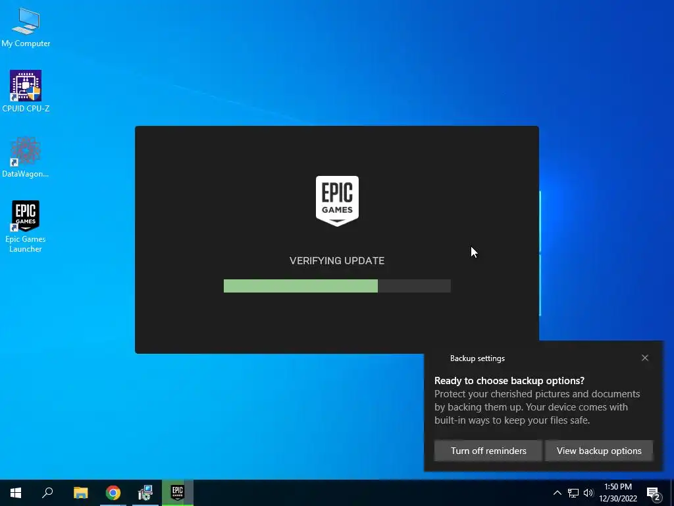Click the Verifying Update progress bar
The width and height of the screenshot is (674, 506).
(337, 286)
